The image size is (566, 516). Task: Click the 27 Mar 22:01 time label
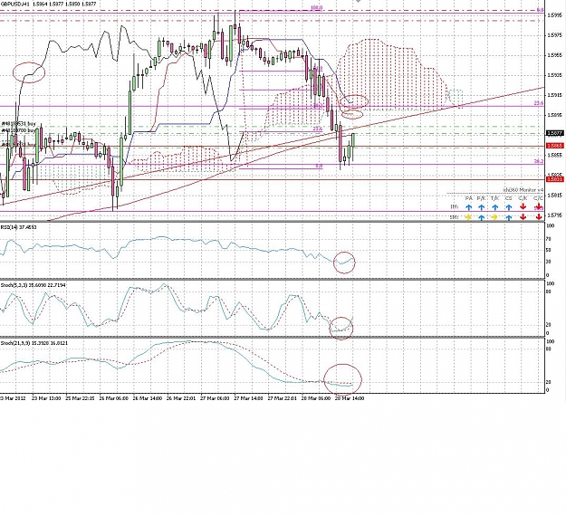tap(283, 398)
